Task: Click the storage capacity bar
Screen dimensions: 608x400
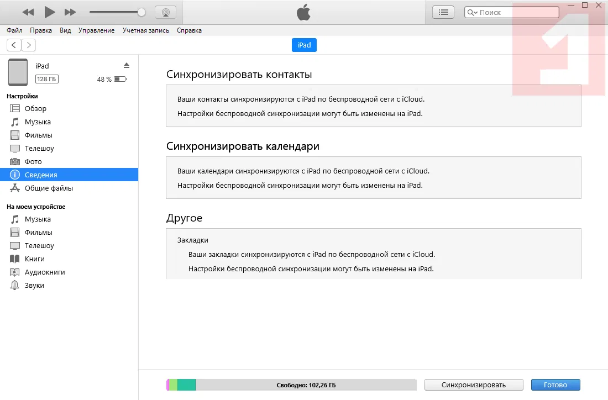Action: 291,385
